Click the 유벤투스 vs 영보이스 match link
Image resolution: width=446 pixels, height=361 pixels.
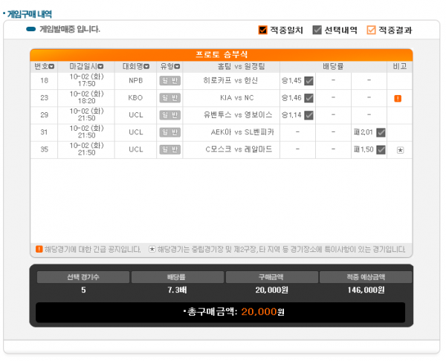click(237, 115)
